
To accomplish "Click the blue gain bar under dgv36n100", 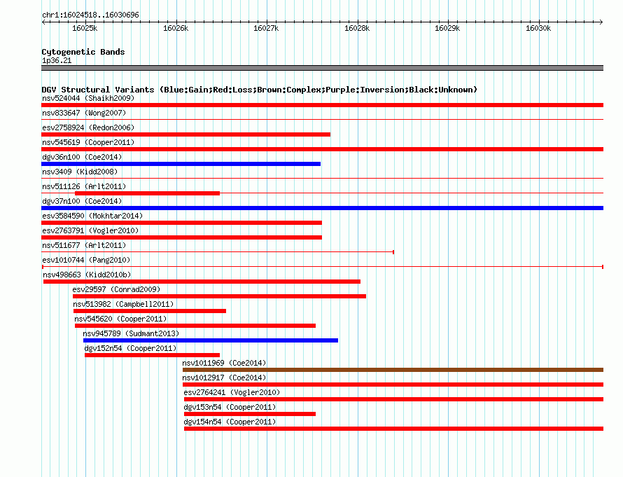I will click(x=181, y=164).
